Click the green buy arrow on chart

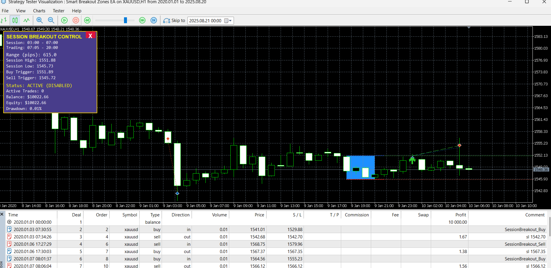412,160
